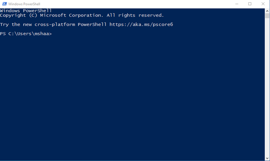Viewport: 270px width, 161px height.
Task: Click the word "PowerShell" before the URL
Action: (x=92, y=24)
